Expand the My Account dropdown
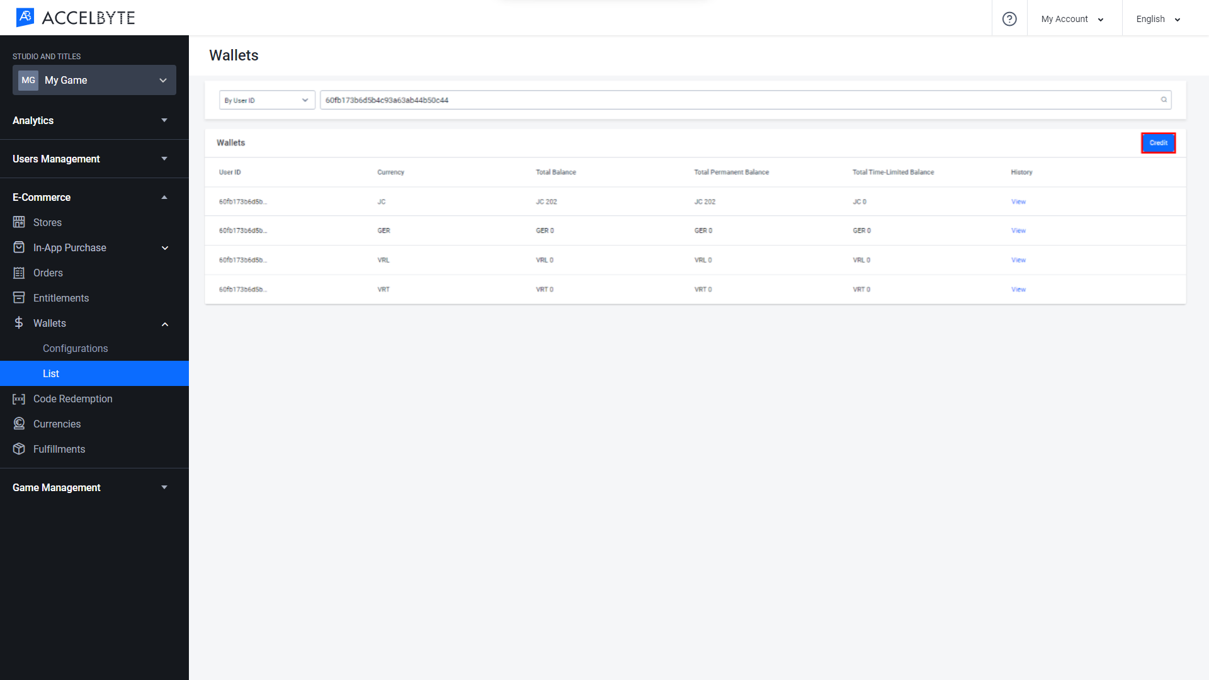The height and width of the screenshot is (680, 1209). 1074,18
